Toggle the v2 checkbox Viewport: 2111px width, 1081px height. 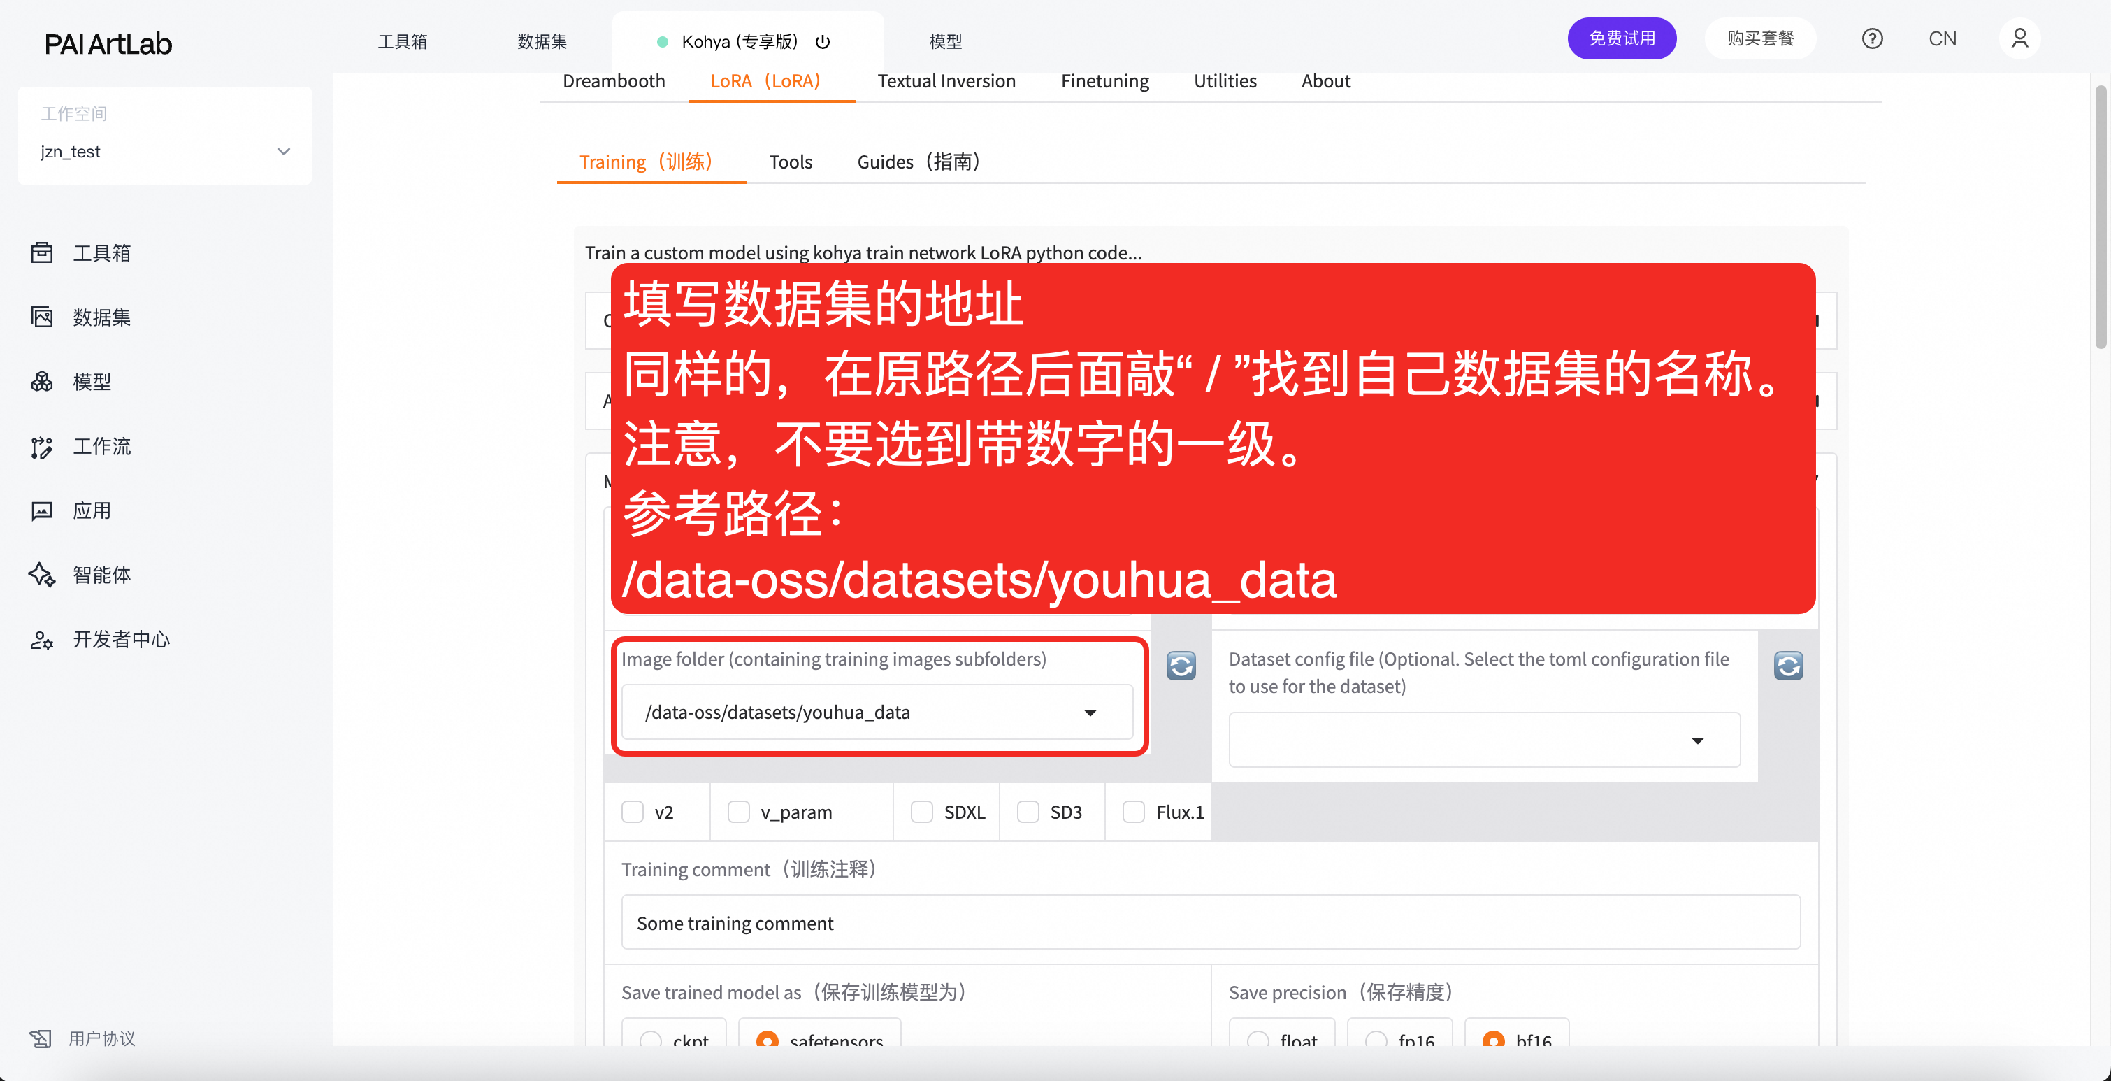click(x=633, y=812)
